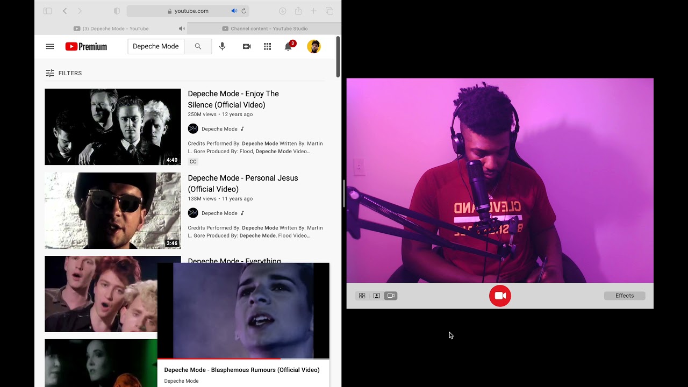Click Depeche Mode avatar under Enjoy The Silence
This screenshot has width=688, height=387.
click(x=193, y=129)
